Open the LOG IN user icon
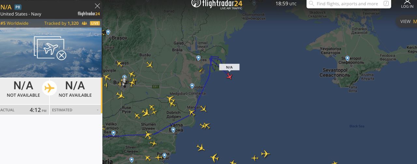Screen dimensions: 417x164 tap(407, 4)
